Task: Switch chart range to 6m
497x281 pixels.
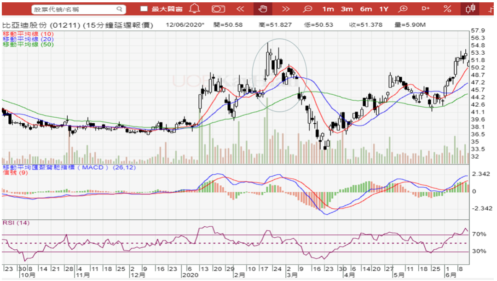Action: point(366,9)
